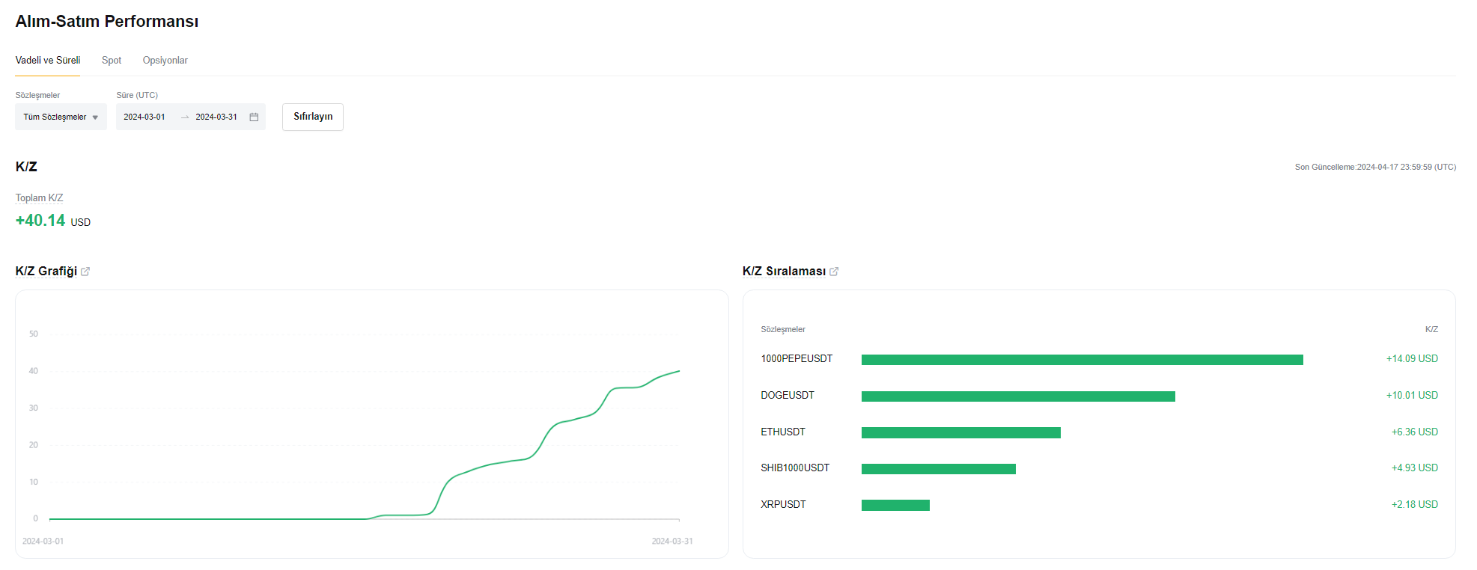Image resolution: width=1477 pixels, height=570 pixels.
Task: Click the +10.01 USD value
Action: pos(1412,396)
